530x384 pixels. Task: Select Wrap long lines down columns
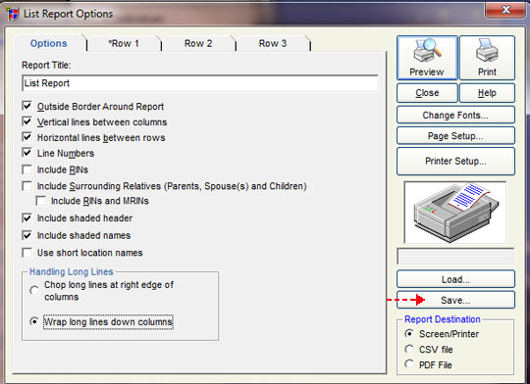[x=34, y=321]
